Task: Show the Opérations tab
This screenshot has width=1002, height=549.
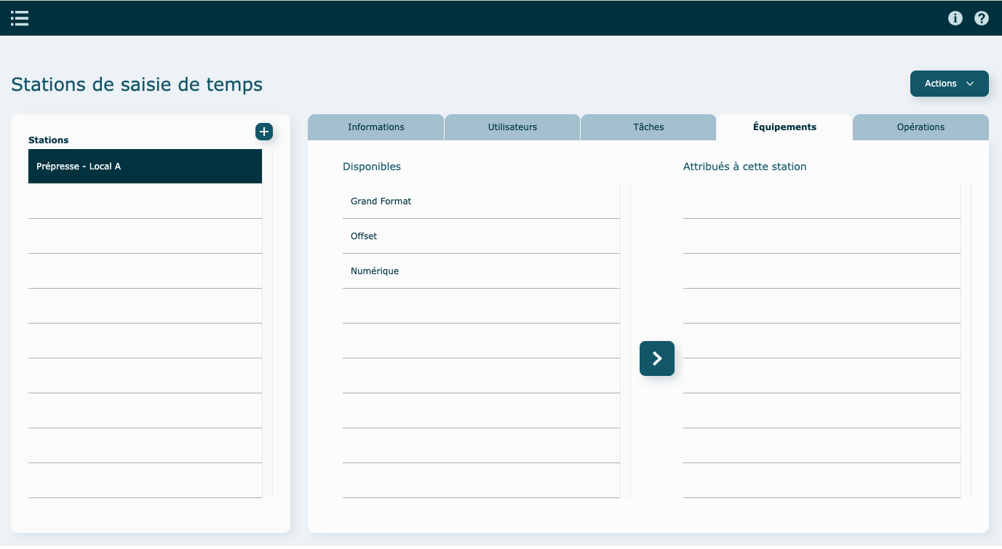Action: (921, 127)
